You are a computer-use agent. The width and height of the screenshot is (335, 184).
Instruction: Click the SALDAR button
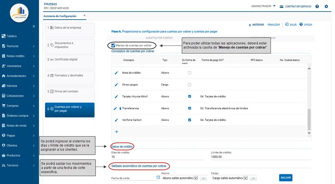click(286, 178)
